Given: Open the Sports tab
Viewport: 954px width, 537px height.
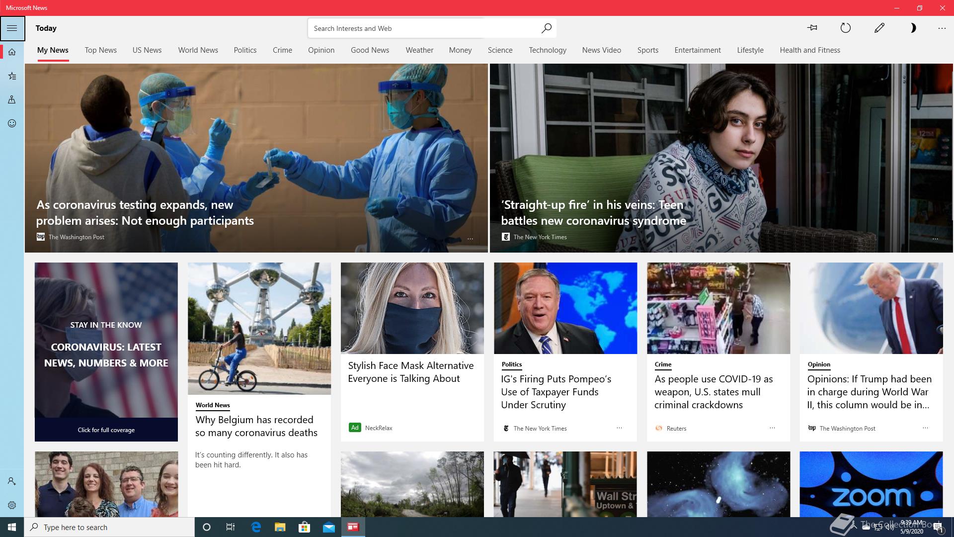Looking at the screenshot, I should click(648, 50).
